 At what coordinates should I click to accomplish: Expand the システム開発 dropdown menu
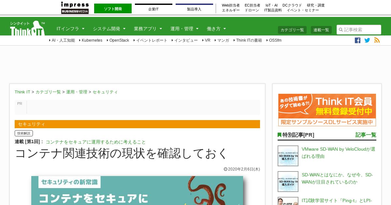pos(109,29)
